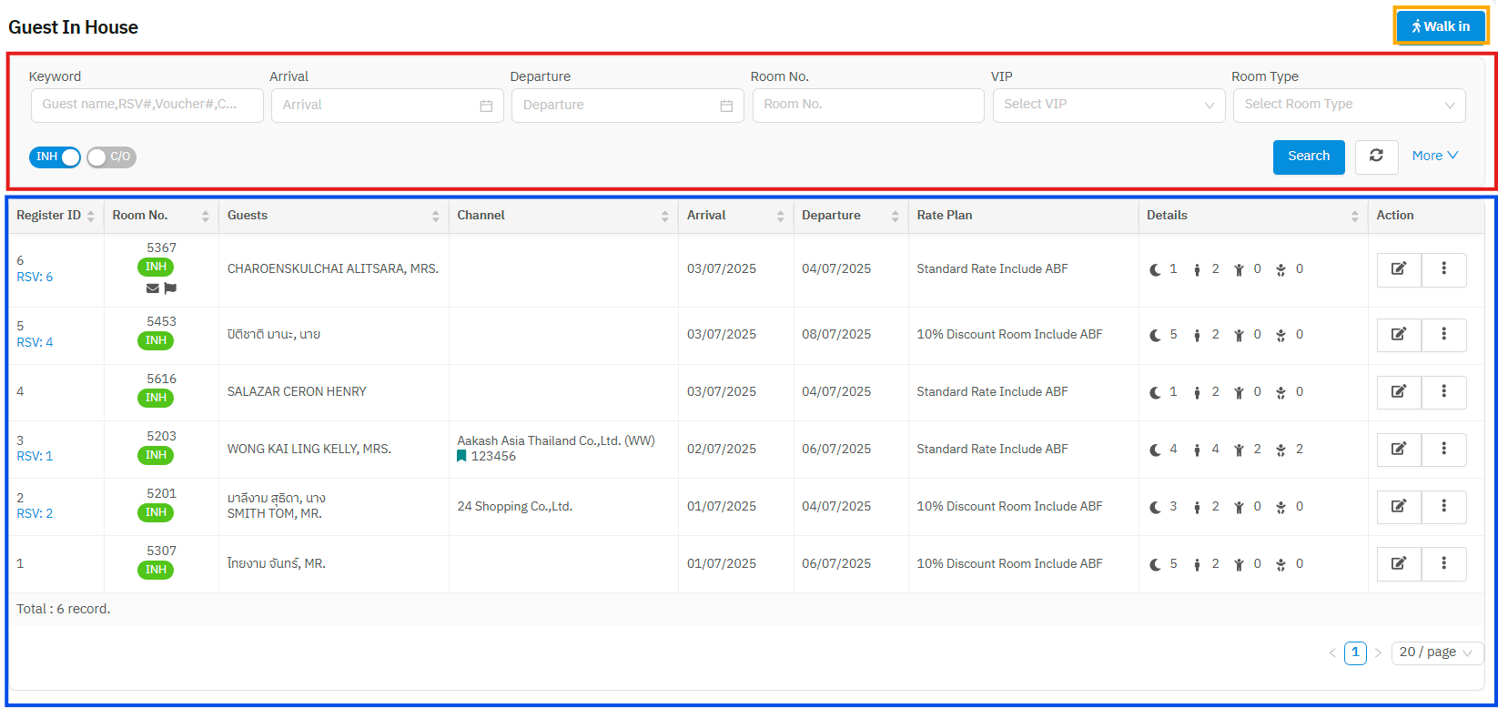Open the Select VIP dropdown
The image size is (1498, 708).
click(1108, 106)
